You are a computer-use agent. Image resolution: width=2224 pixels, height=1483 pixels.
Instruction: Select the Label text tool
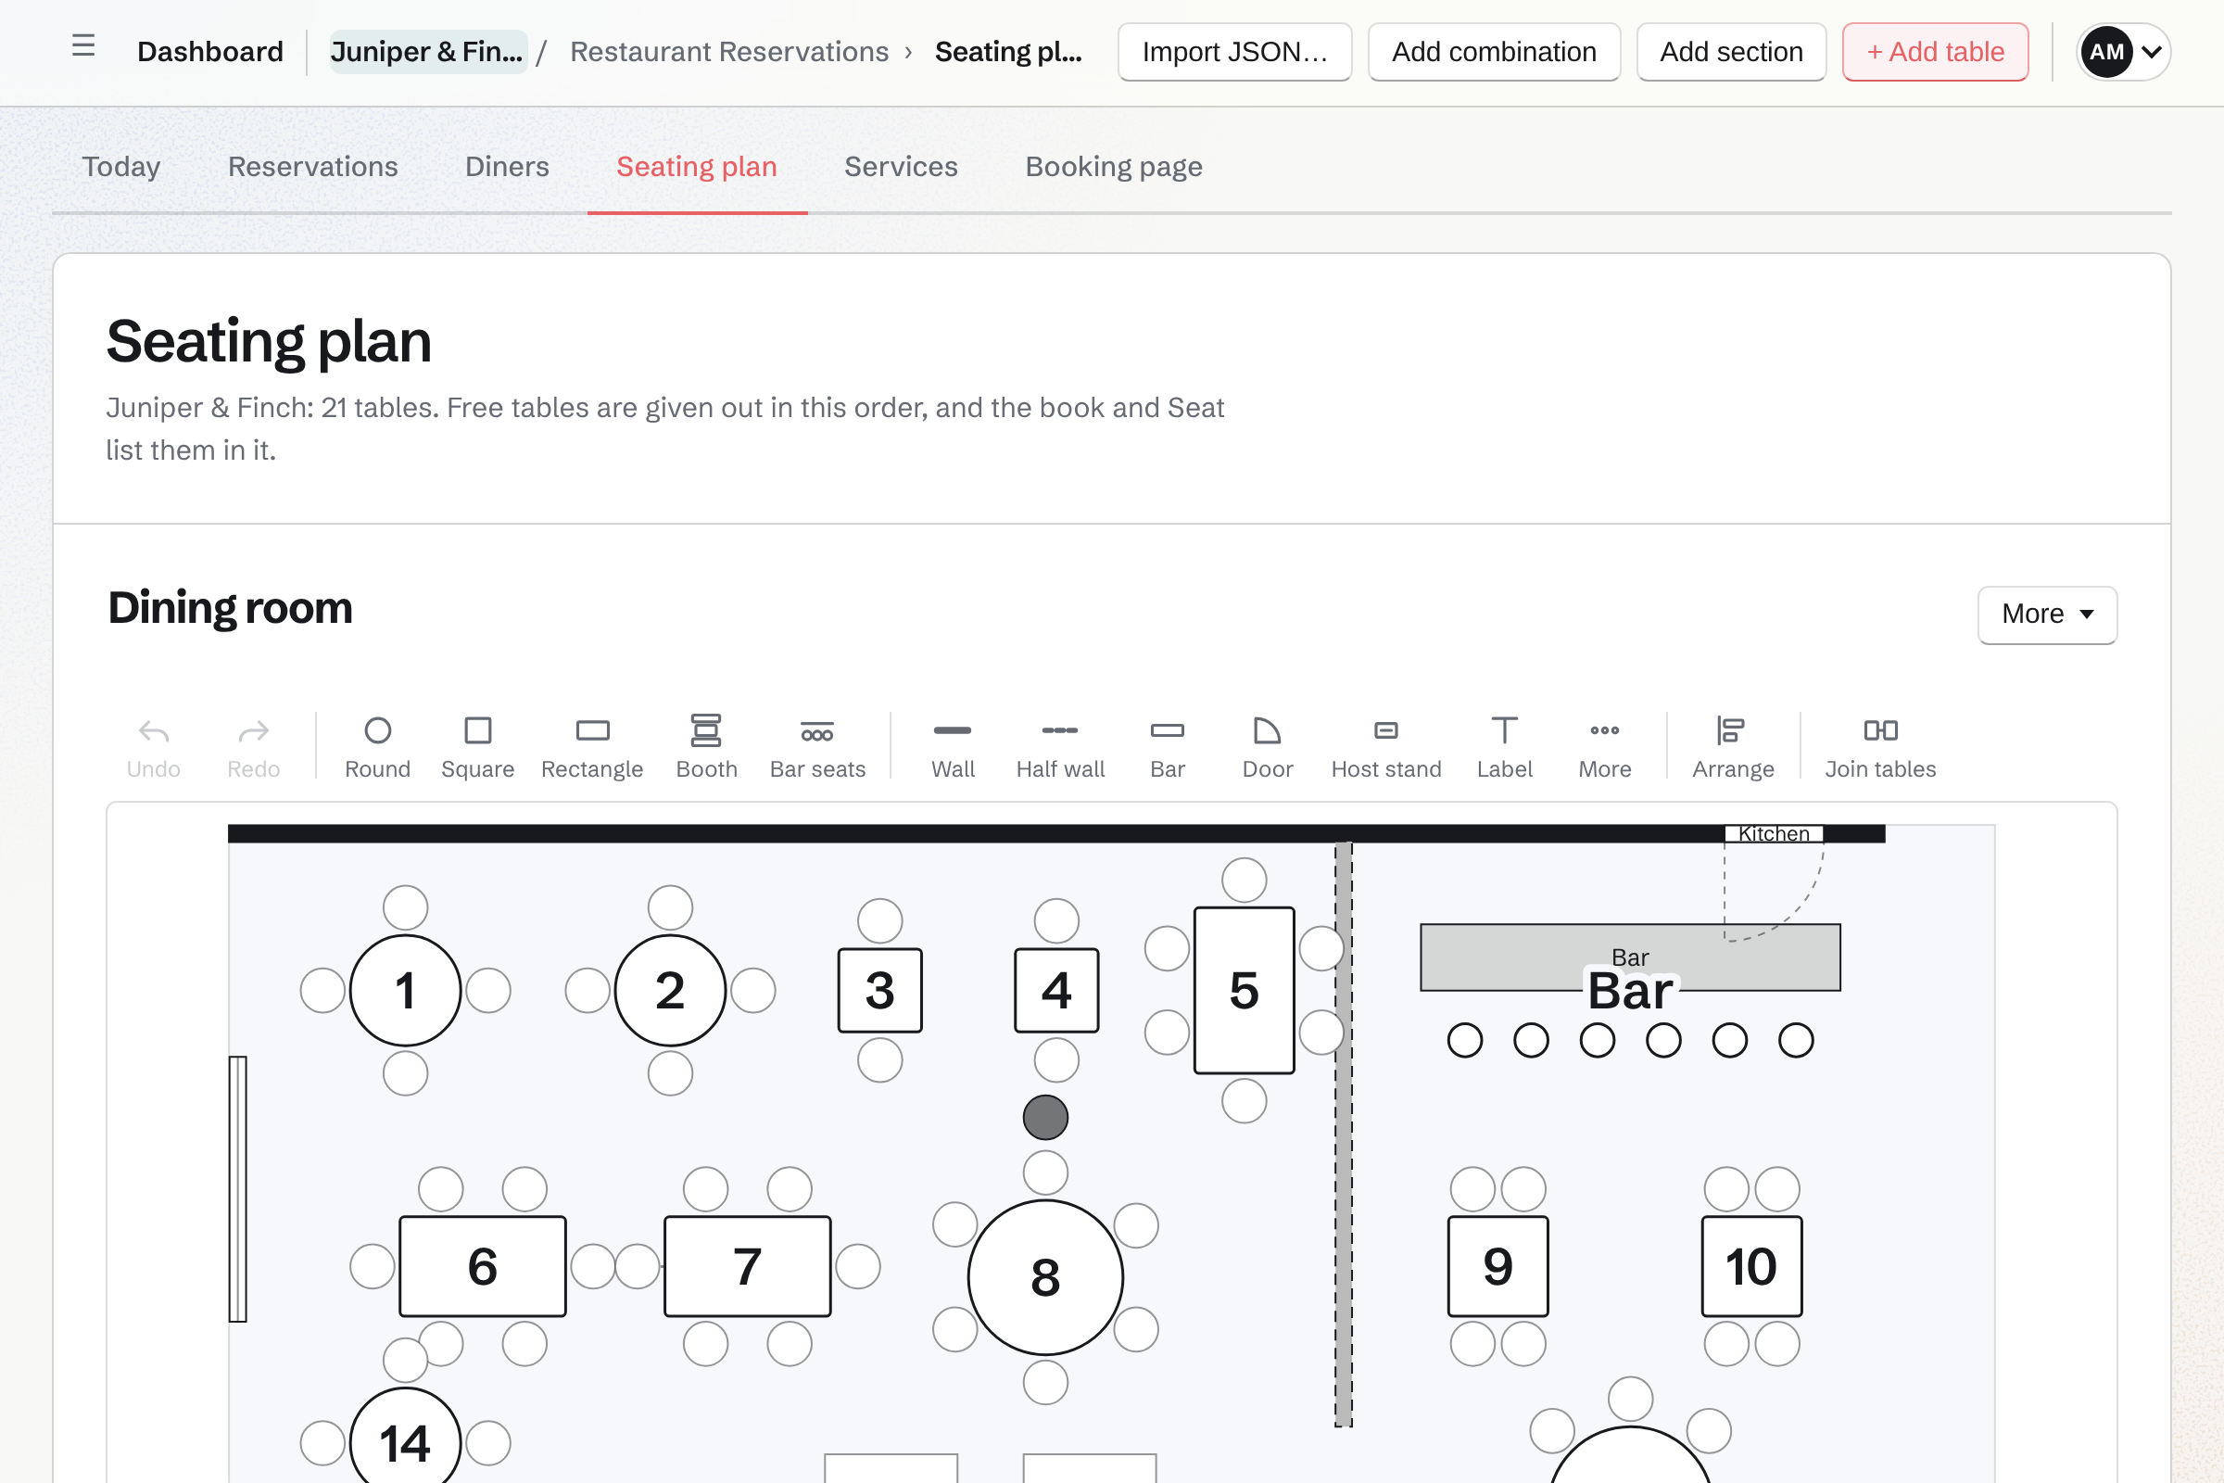[x=1504, y=747]
